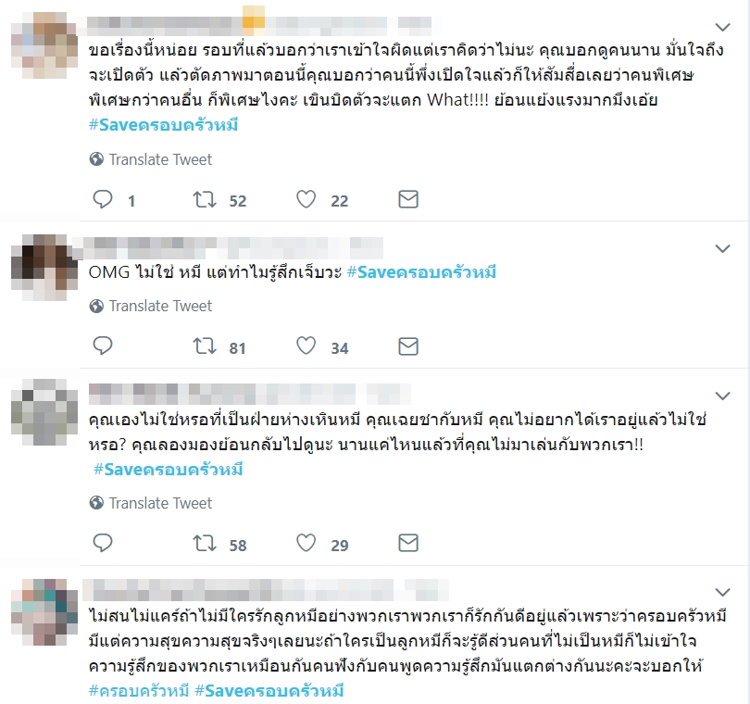The height and width of the screenshot is (704, 750).
Task: Like the tweet showing 29 likes
Action: click(x=306, y=543)
